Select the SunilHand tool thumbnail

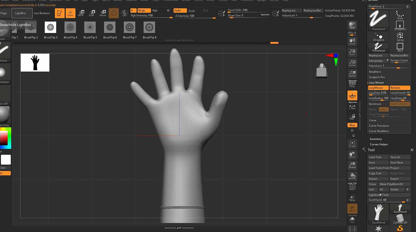(x=378, y=213)
